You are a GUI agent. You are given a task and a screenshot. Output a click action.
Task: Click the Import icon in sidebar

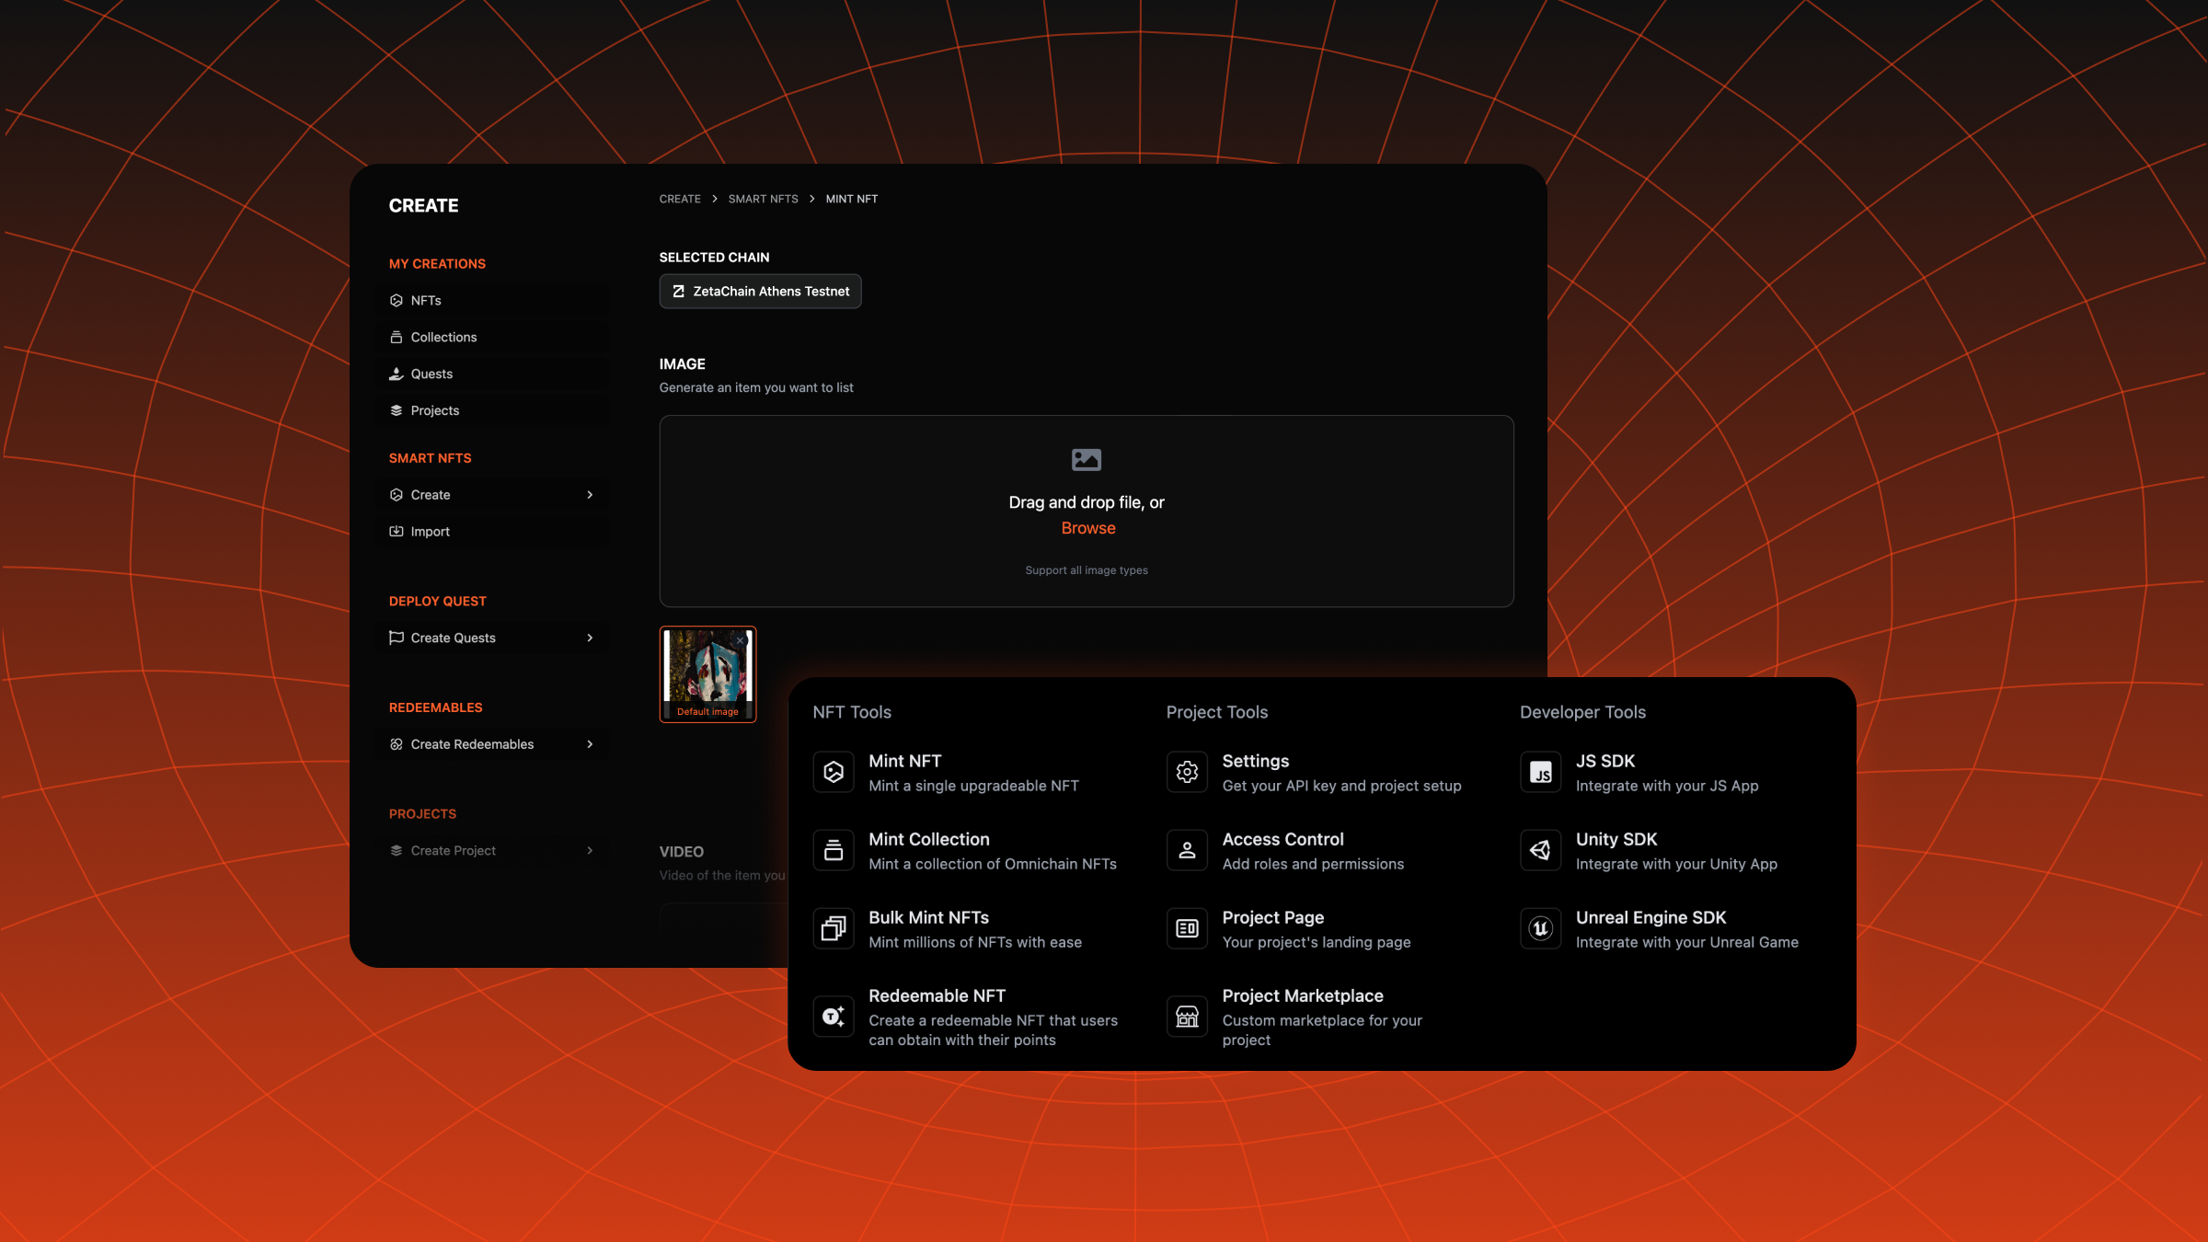point(397,532)
